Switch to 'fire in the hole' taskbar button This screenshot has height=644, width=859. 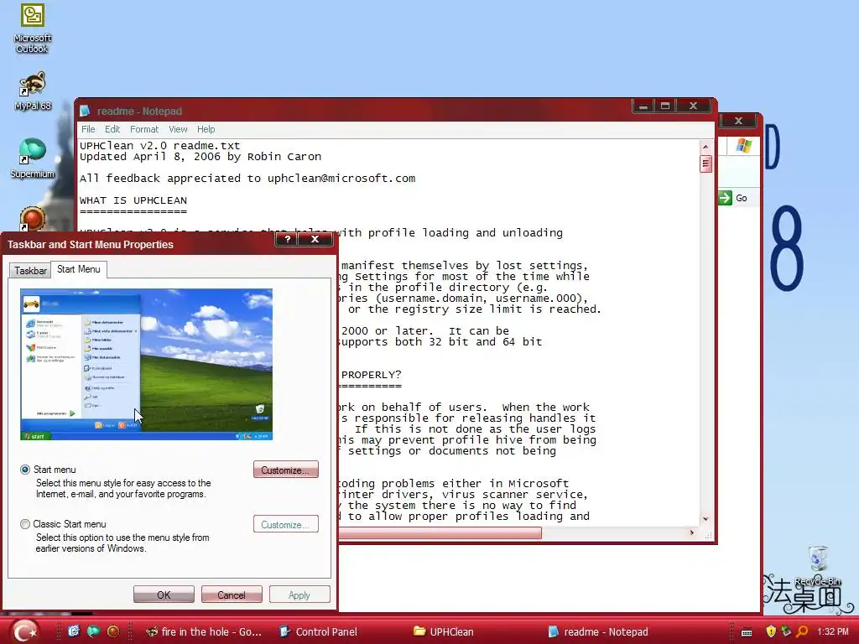204,632
